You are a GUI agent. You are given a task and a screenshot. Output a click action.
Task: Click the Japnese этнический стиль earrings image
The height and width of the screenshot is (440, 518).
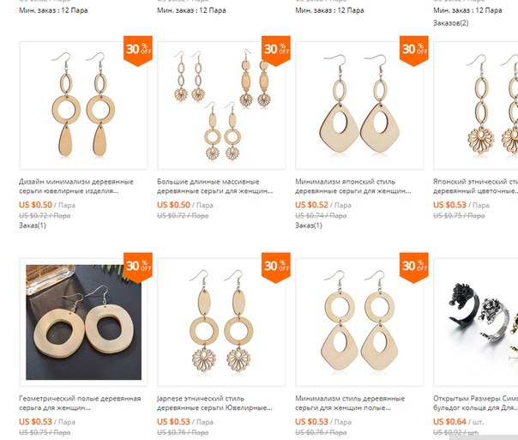pyautogui.click(x=221, y=322)
